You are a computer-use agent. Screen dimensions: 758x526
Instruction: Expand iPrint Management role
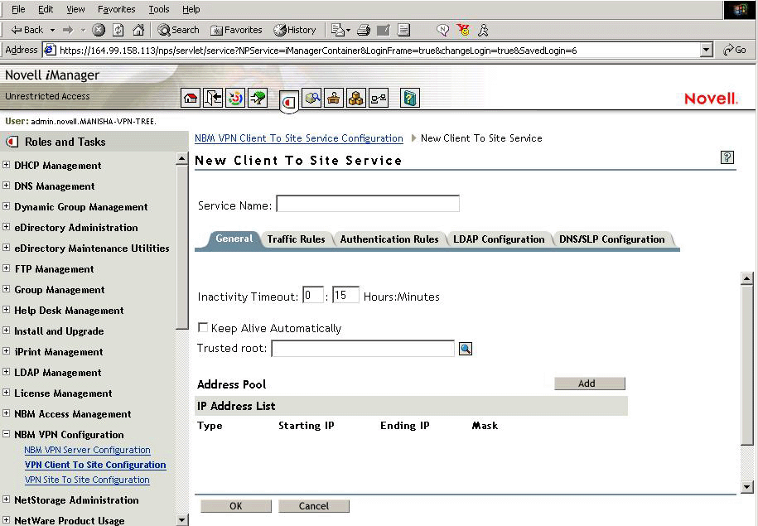point(7,351)
